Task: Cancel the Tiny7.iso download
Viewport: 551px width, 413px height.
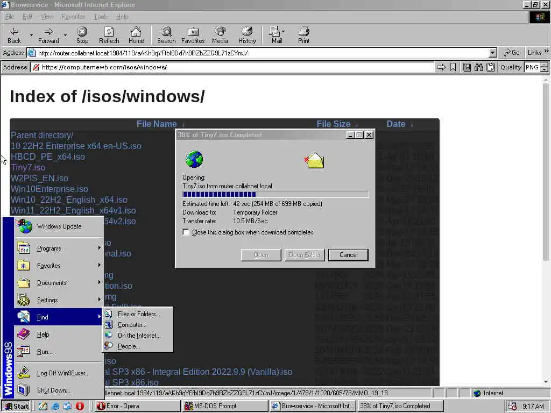Action: [348, 255]
